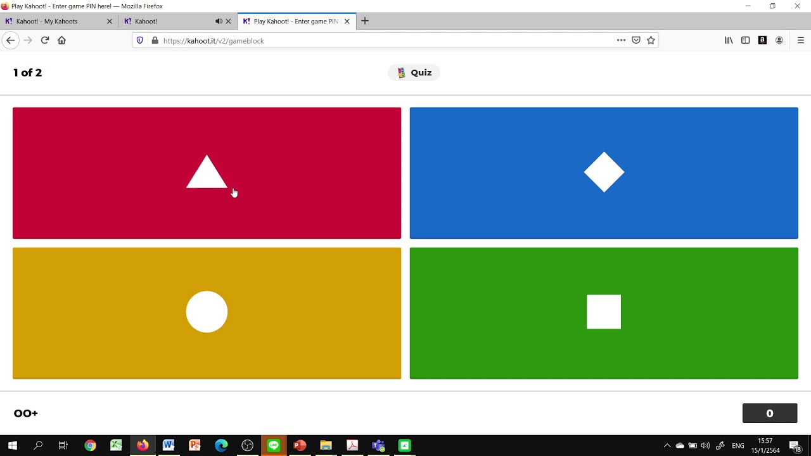Open Microsoft Edge from taskbar

221,446
